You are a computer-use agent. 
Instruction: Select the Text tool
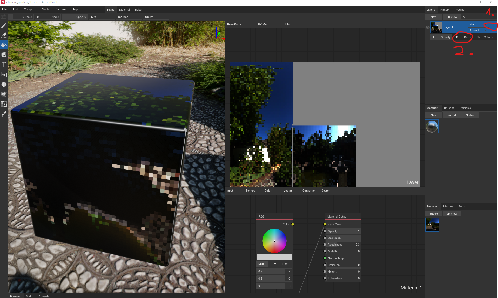[4, 65]
